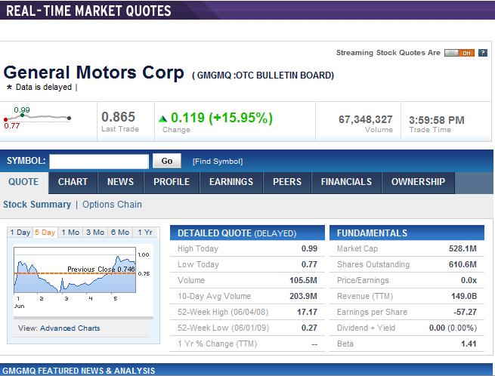Click the Price/Earnings value 0.0x

[469, 280]
